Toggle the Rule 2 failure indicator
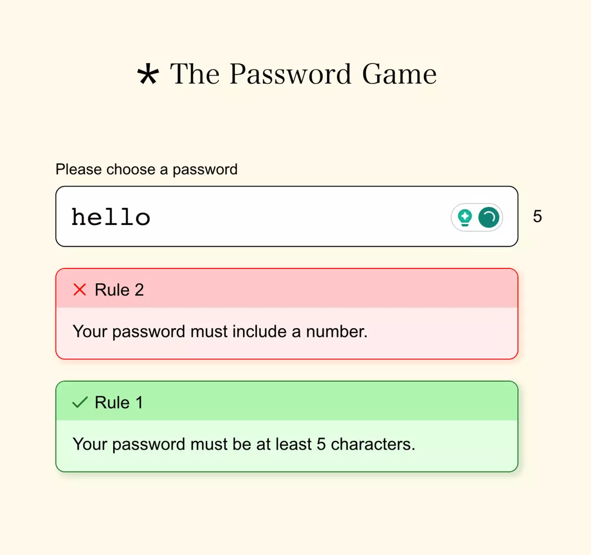 pos(80,290)
